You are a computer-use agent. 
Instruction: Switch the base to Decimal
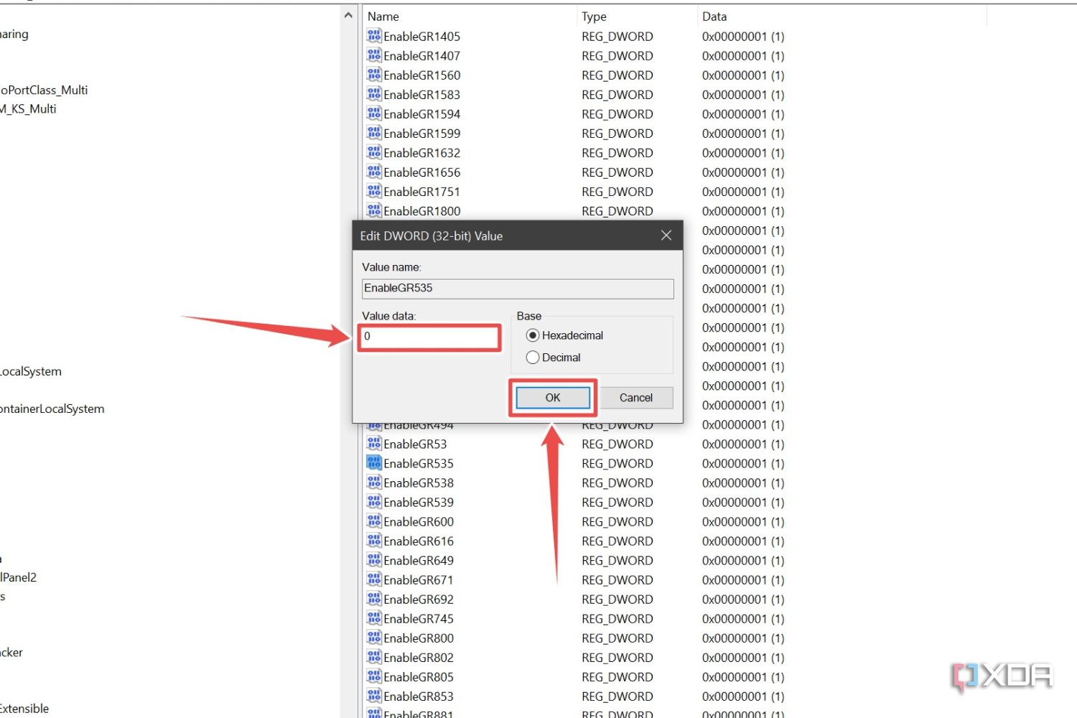pyautogui.click(x=533, y=357)
